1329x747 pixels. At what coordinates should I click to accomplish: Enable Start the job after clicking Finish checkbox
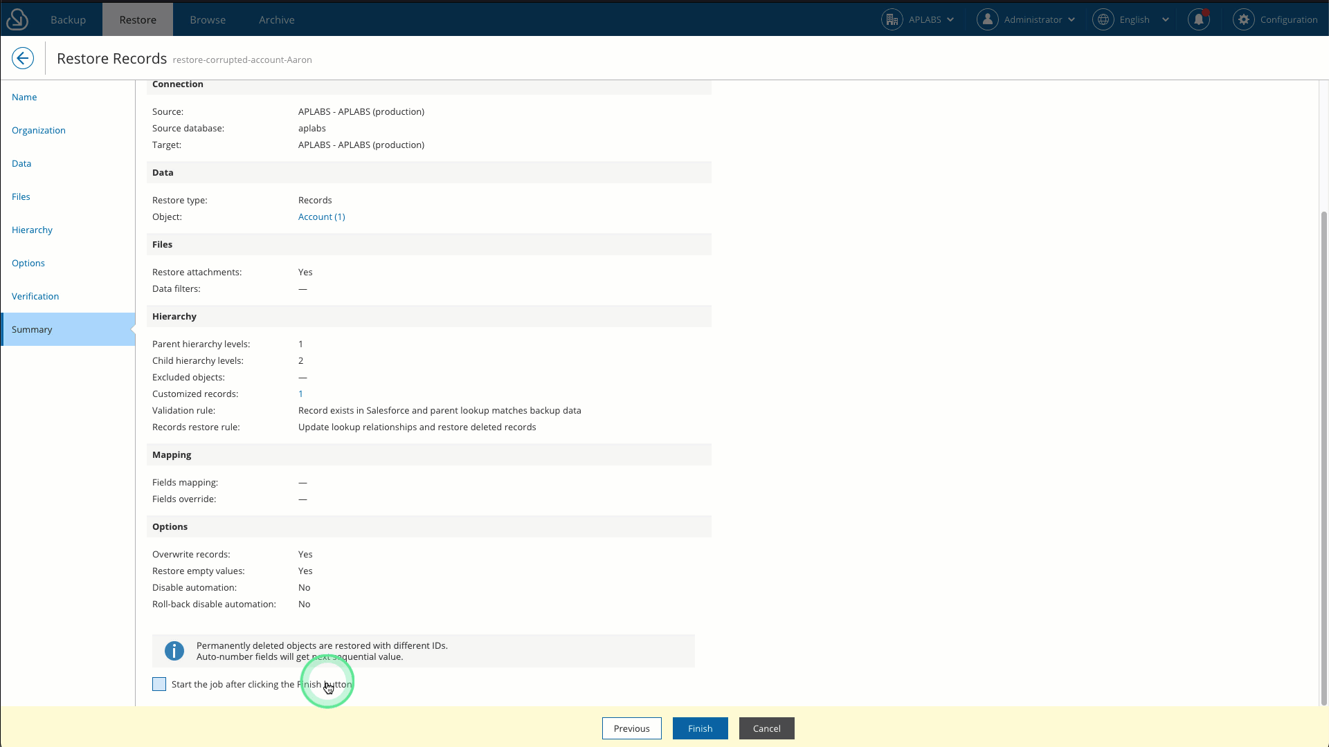159,684
